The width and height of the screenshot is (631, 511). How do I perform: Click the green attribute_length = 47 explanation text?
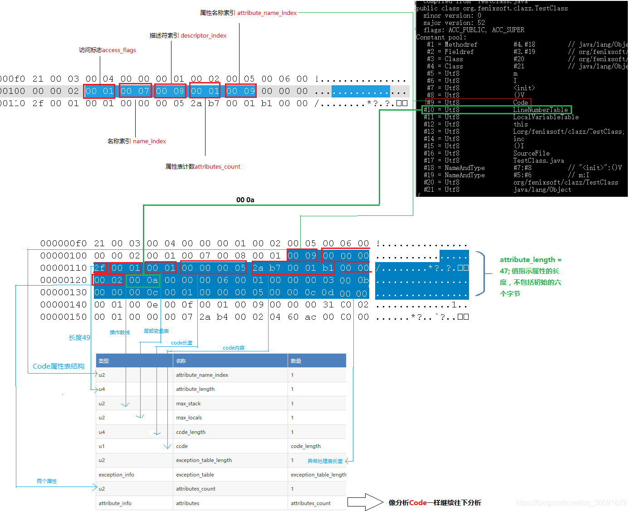click(x=531, y=277)
